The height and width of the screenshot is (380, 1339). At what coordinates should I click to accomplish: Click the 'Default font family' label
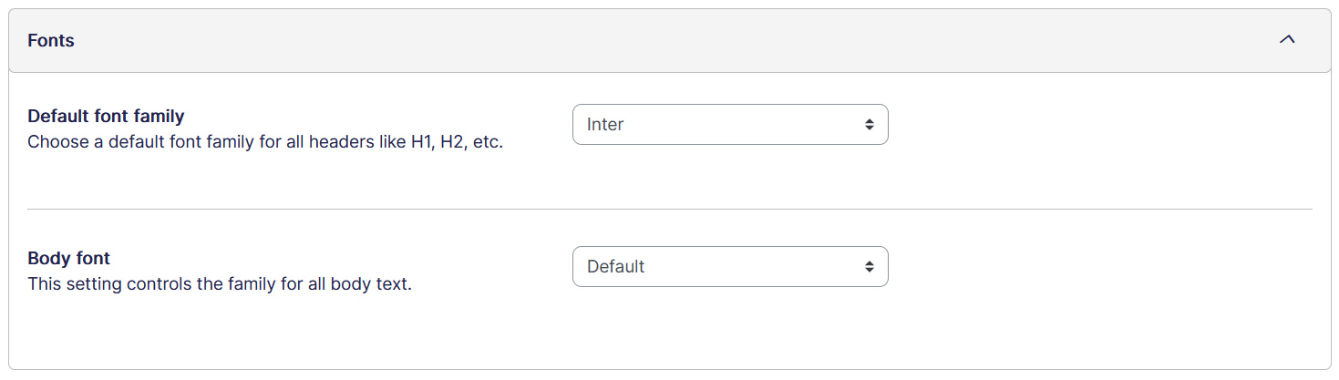[x=106, y=117]
